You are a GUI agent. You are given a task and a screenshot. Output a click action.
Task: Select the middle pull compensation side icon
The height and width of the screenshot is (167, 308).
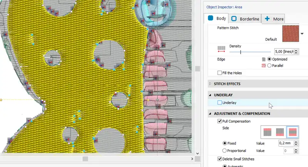pyautogui.click(x=280, y=132)
